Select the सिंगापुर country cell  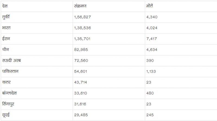coord(9,104)
